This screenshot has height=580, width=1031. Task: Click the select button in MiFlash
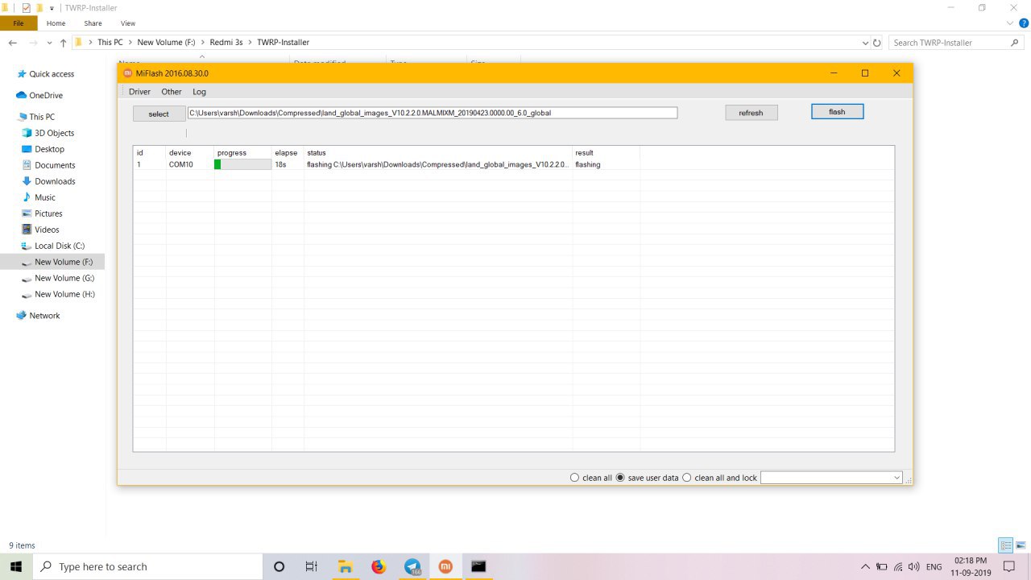[159, 114]
